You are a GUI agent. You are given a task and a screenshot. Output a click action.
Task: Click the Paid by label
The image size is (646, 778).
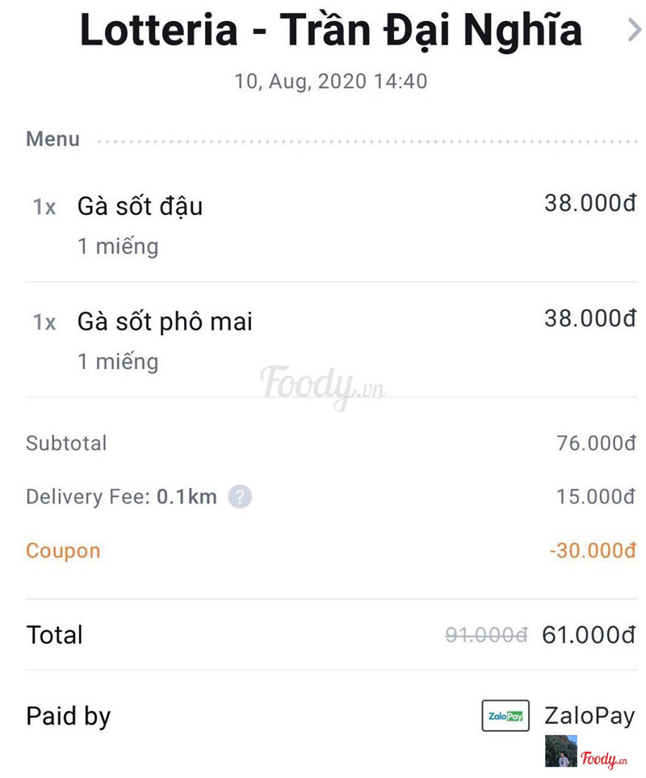click(68, 716)
